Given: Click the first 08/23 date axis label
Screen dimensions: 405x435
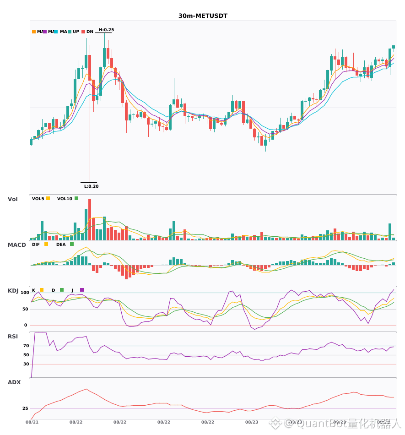Looking at the screenshot, I should 252,422.
